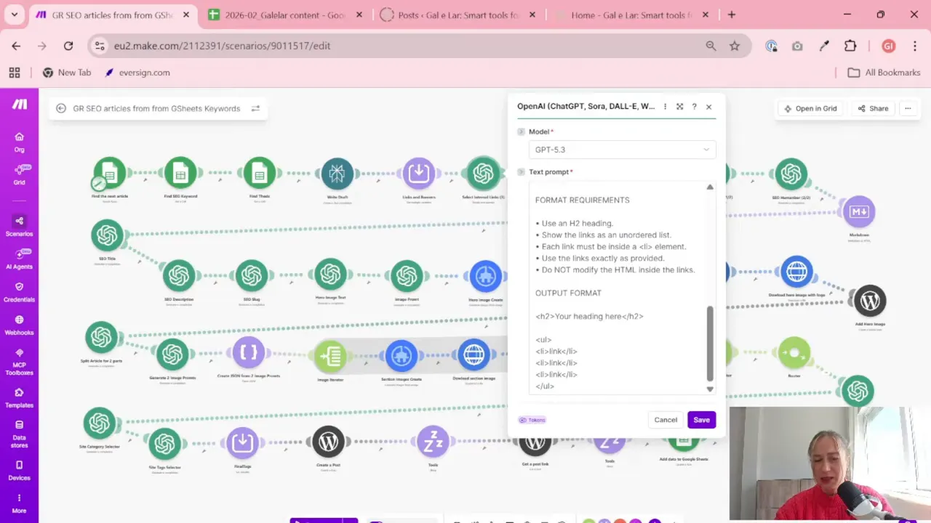Viewport: 931px width, 523px height.
Task: Close the OpenAI module panel
Action: pyautogui.click(x=708, y=107)
